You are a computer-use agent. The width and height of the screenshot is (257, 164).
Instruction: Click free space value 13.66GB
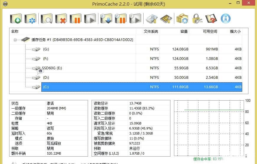[211, 87]
